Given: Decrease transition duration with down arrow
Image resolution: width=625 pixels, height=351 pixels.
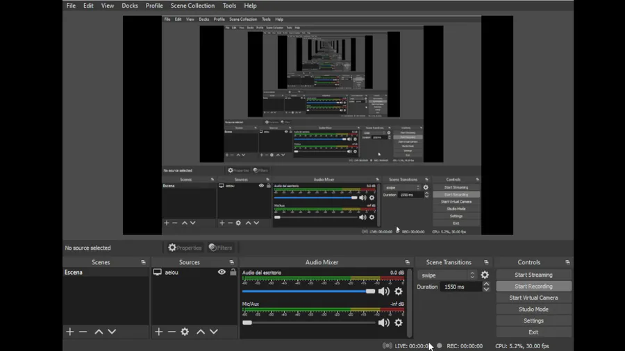Looking at the screenshot, I should coord(486,289).
